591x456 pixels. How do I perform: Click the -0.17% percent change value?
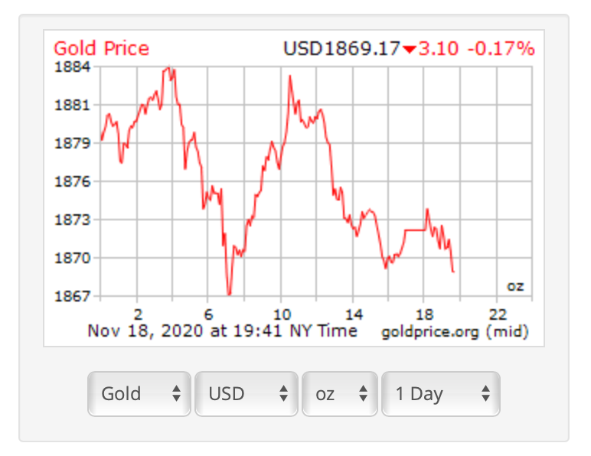pyautogui.click(x=502, y=49)
